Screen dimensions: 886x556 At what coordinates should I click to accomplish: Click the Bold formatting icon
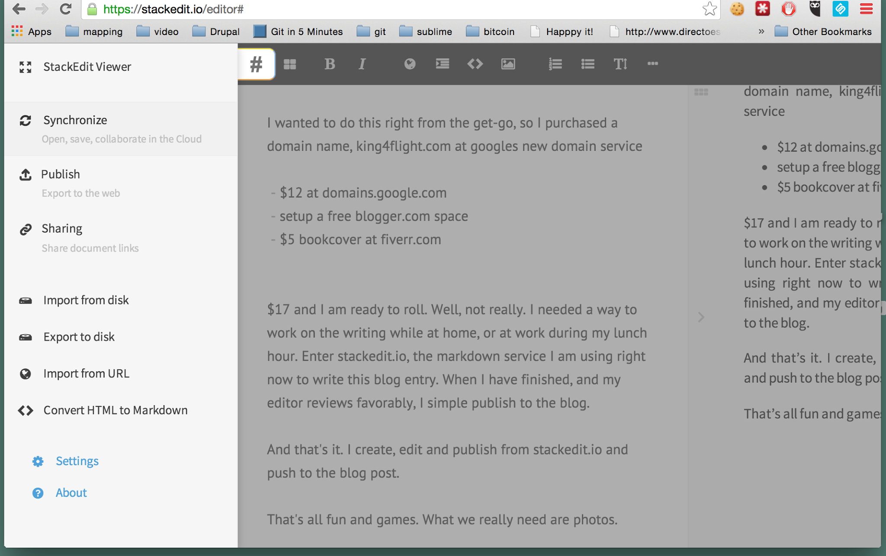click(331, 63)
